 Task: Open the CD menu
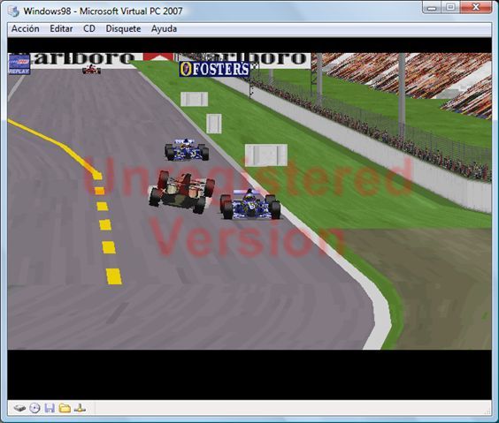pyautogui.click(x=89, y=29)
